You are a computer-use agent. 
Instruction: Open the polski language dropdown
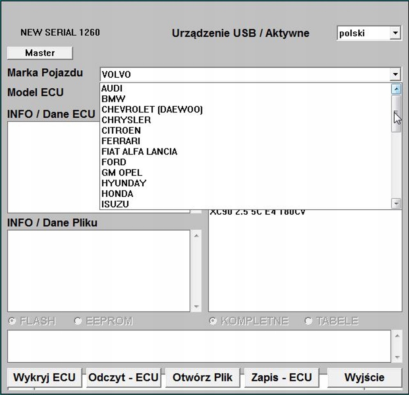click(x=395, y=33)
